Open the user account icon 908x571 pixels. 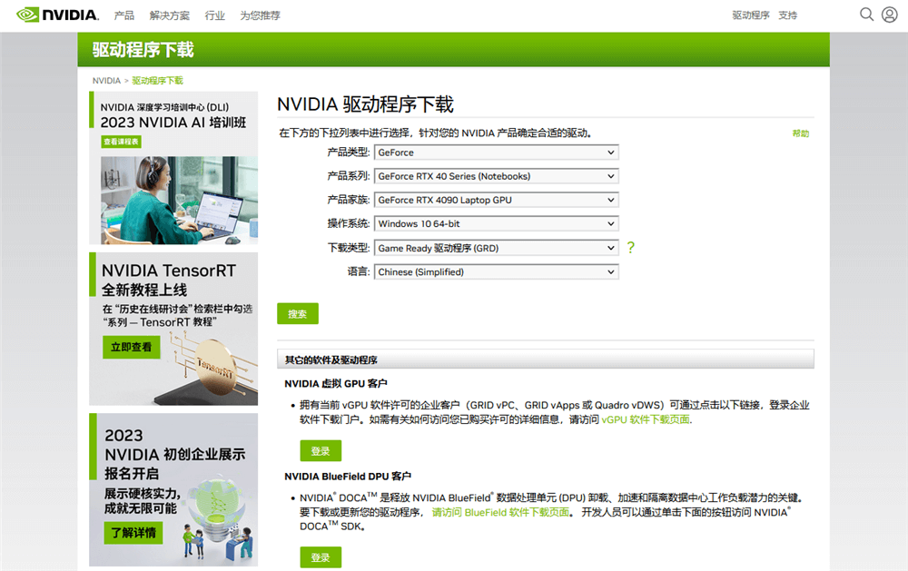(889, 15)
